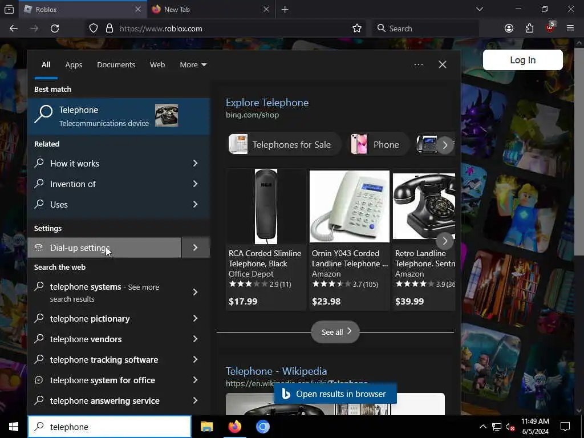This screenshot has width=584, height=438.
Task: Open Telephone best match result
Action: [x=119, y=116]
